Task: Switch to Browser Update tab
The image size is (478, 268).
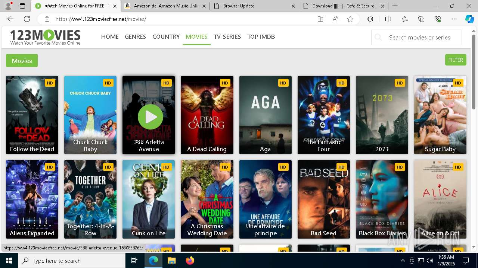Action: click(x=254, y=6)
